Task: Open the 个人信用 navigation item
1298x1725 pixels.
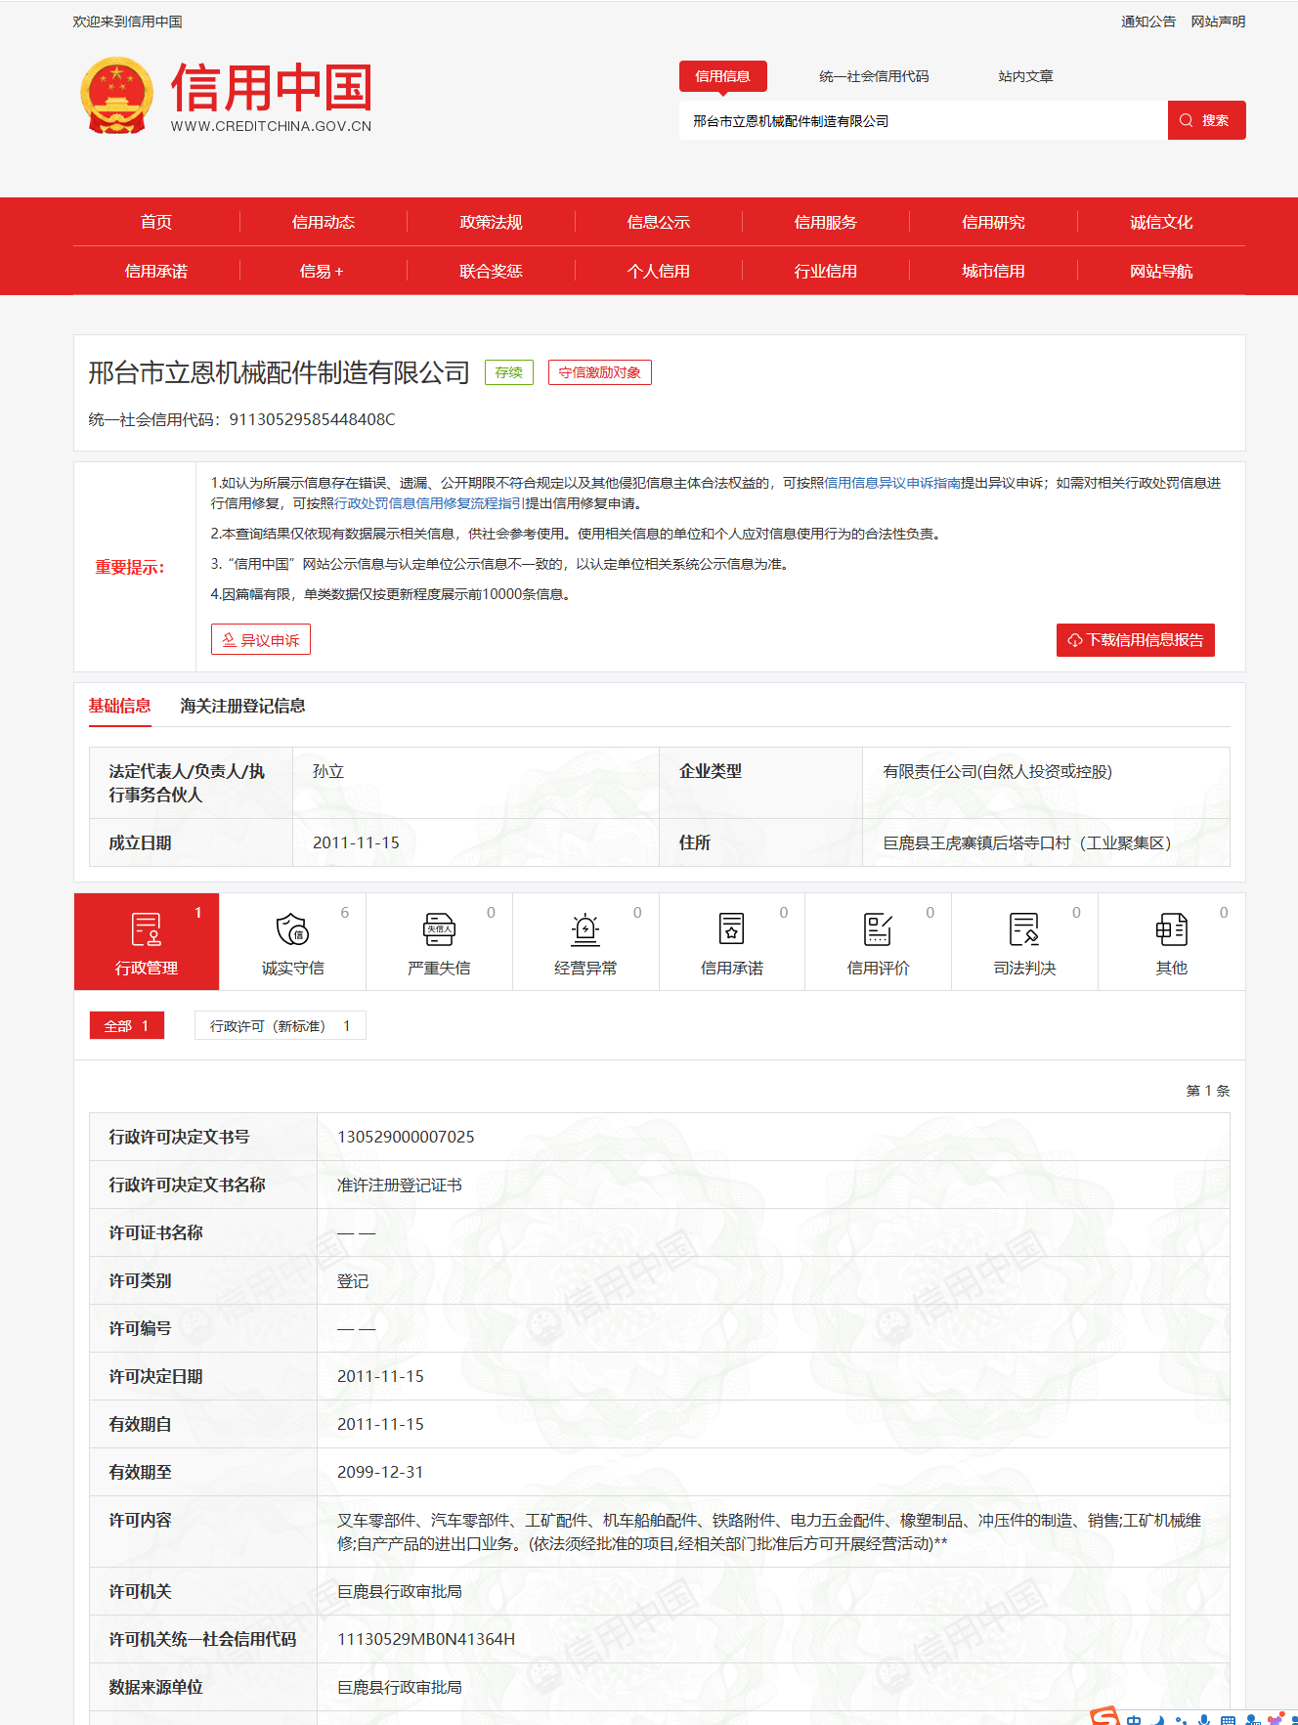Action: click(659, 271)
